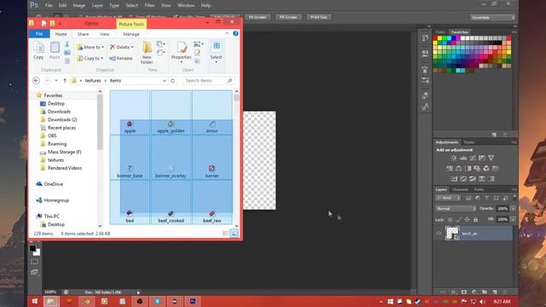Open the Delete dropdown arrow
The image size is (546, 307).
(x=132, y=47)
